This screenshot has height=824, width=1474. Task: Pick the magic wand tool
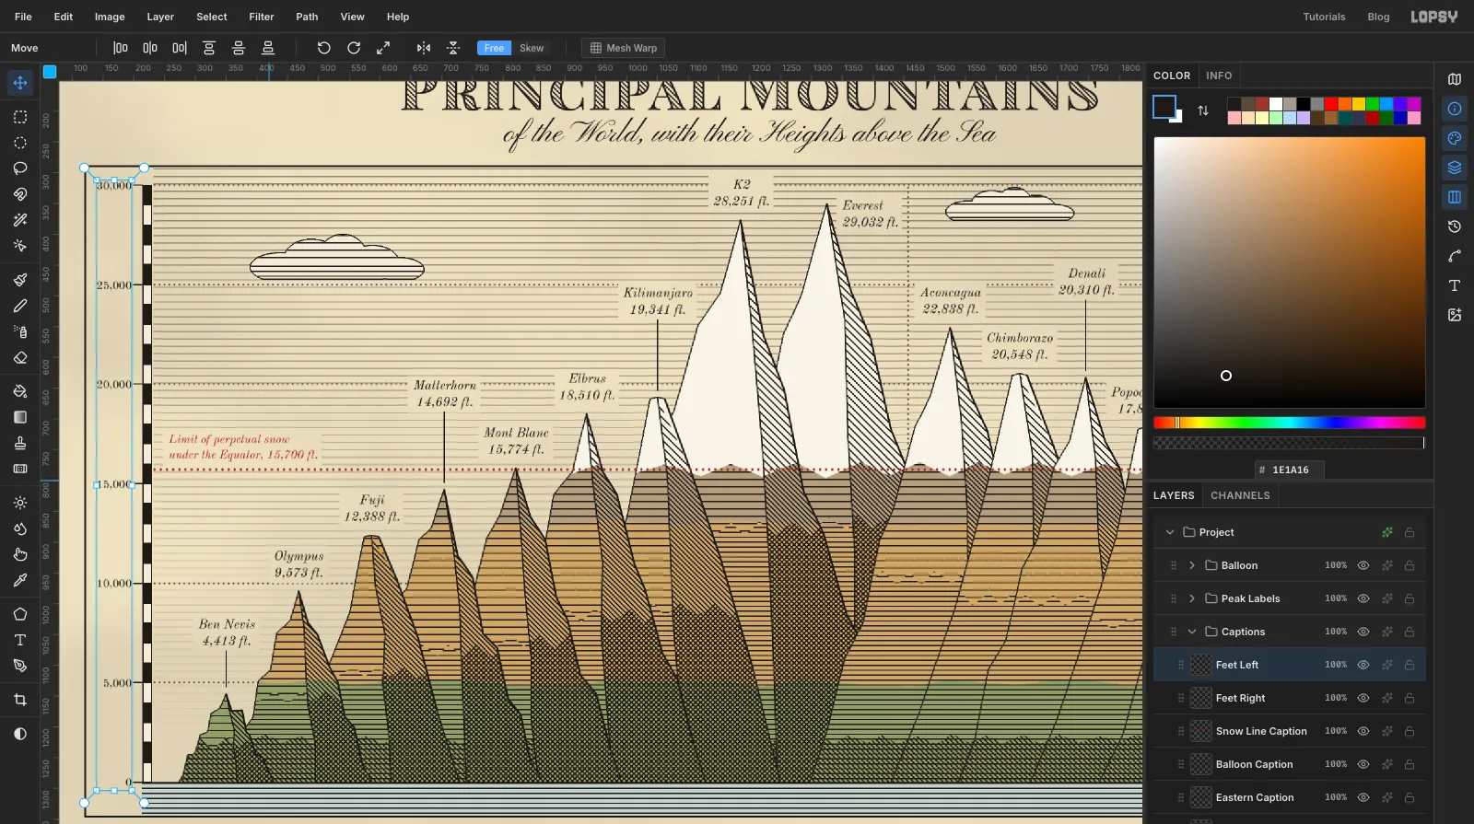[x=20, y=220]
